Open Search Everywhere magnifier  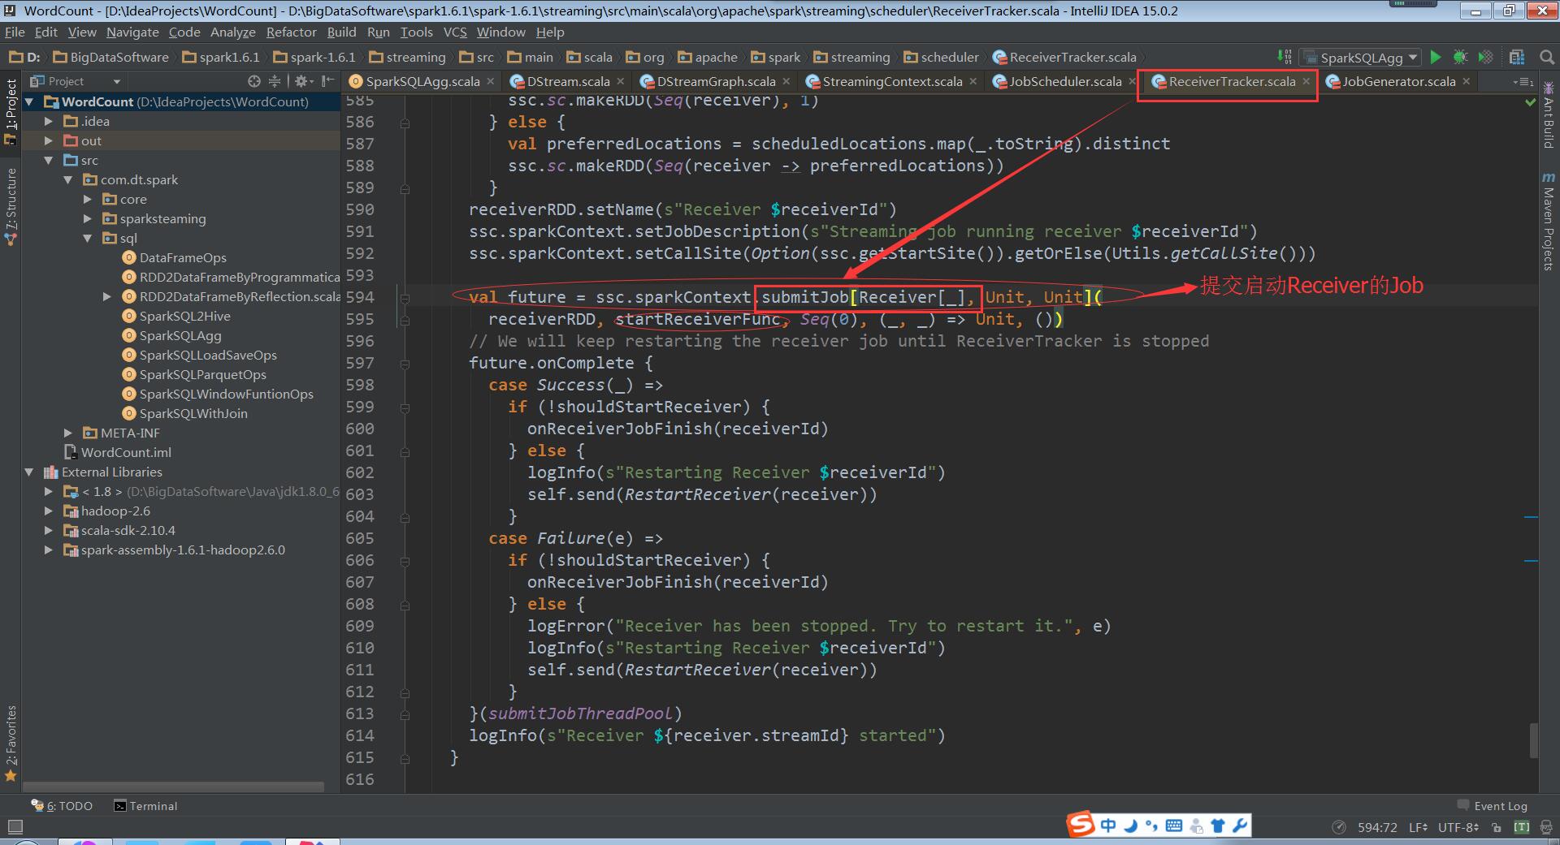(x=1547, y=57)
